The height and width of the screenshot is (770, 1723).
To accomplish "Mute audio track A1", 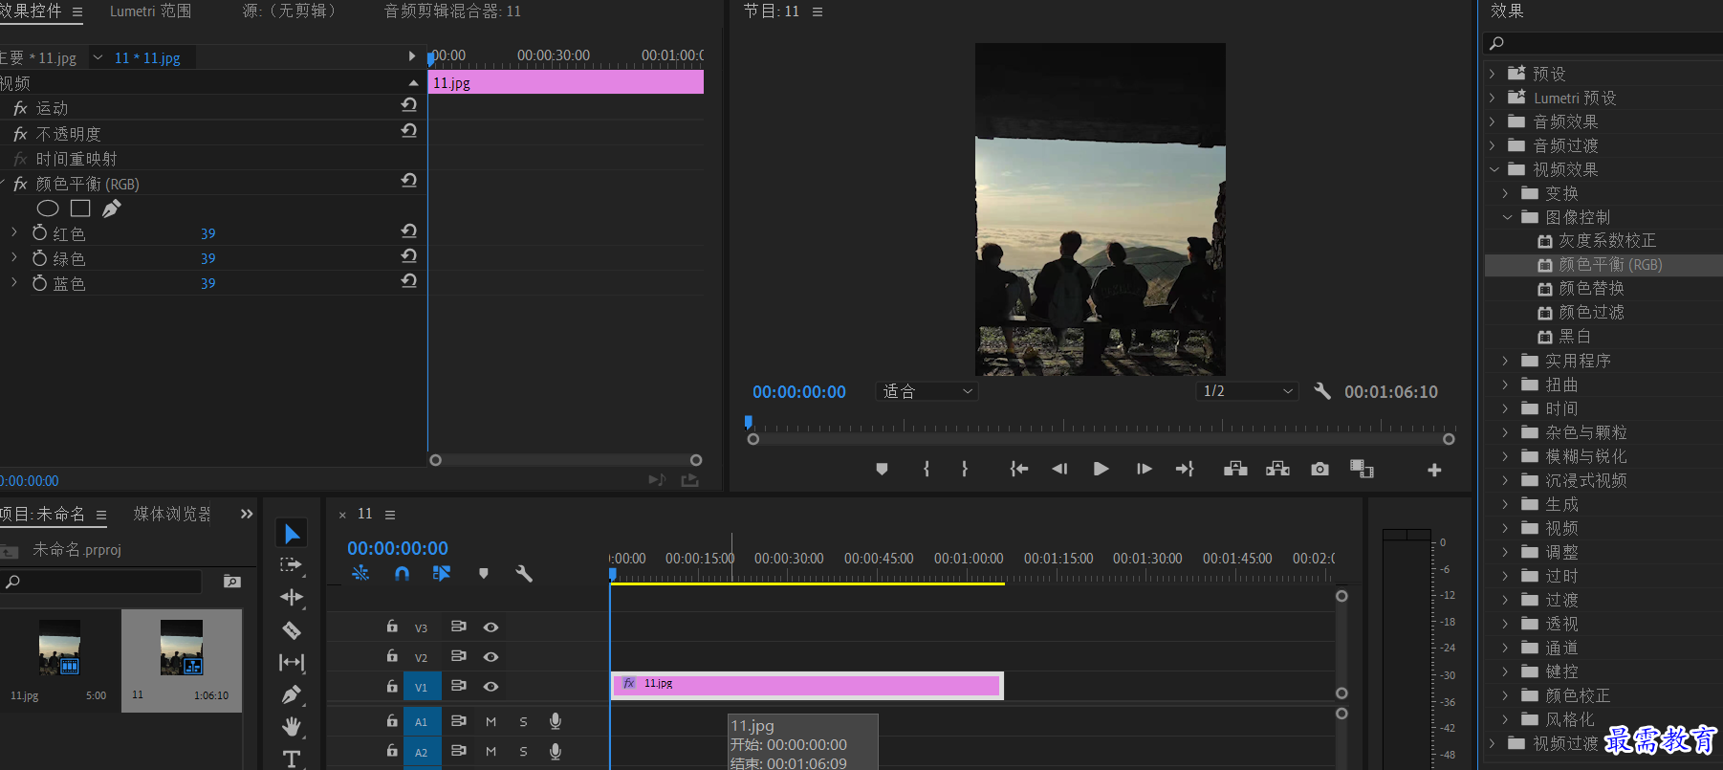I will [x=491, y=722].
